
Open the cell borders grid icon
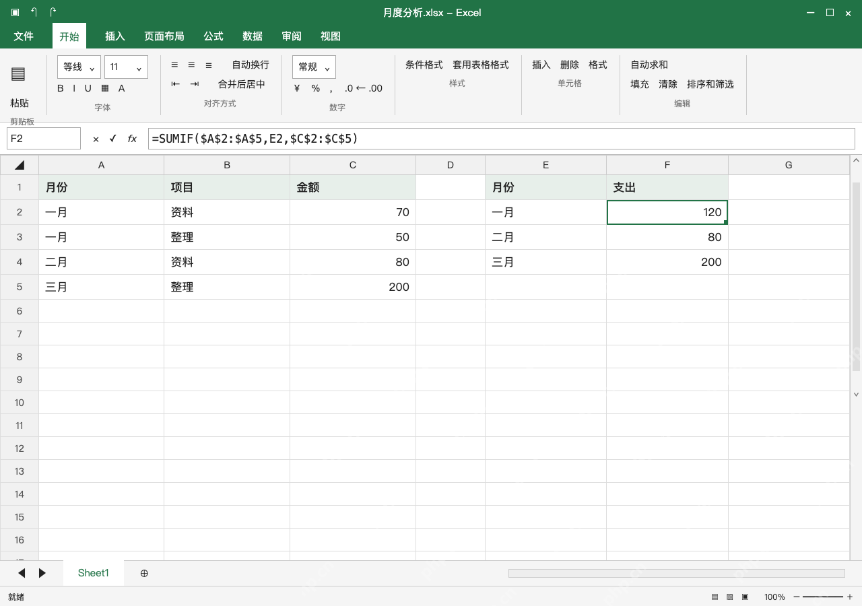tap(105, 88)
